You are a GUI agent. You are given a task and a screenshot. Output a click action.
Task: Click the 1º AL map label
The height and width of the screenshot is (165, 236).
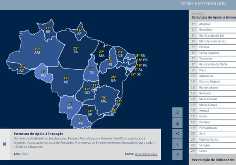(138, 70)
